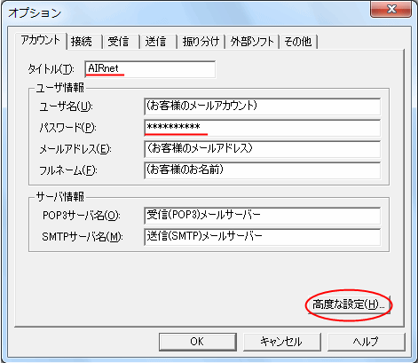Close the オプション dialog window
Image resolution: width=418 pixels, height=363 pixels.
coord(390,9)
